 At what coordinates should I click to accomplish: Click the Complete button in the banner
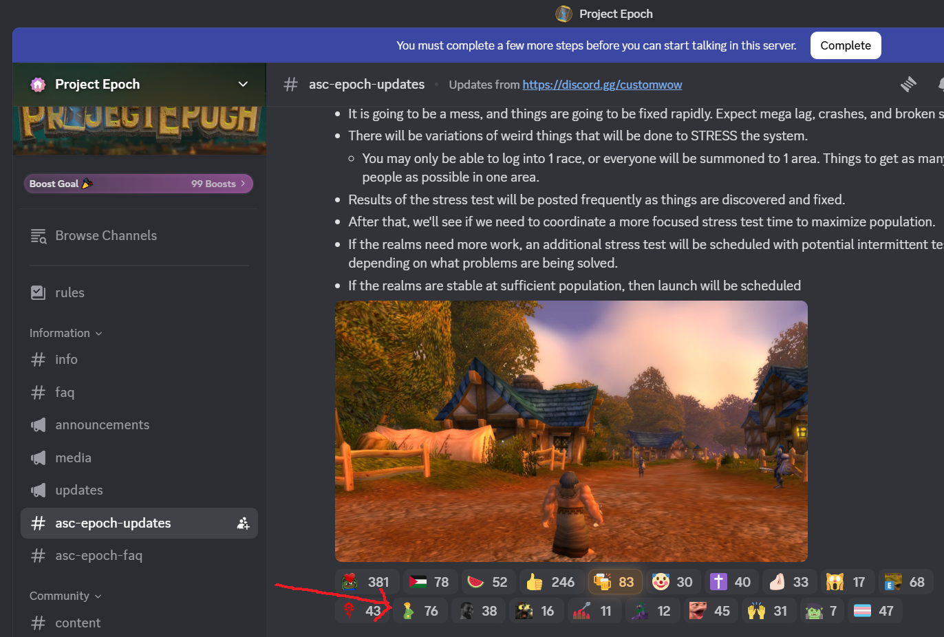[846, 45]
